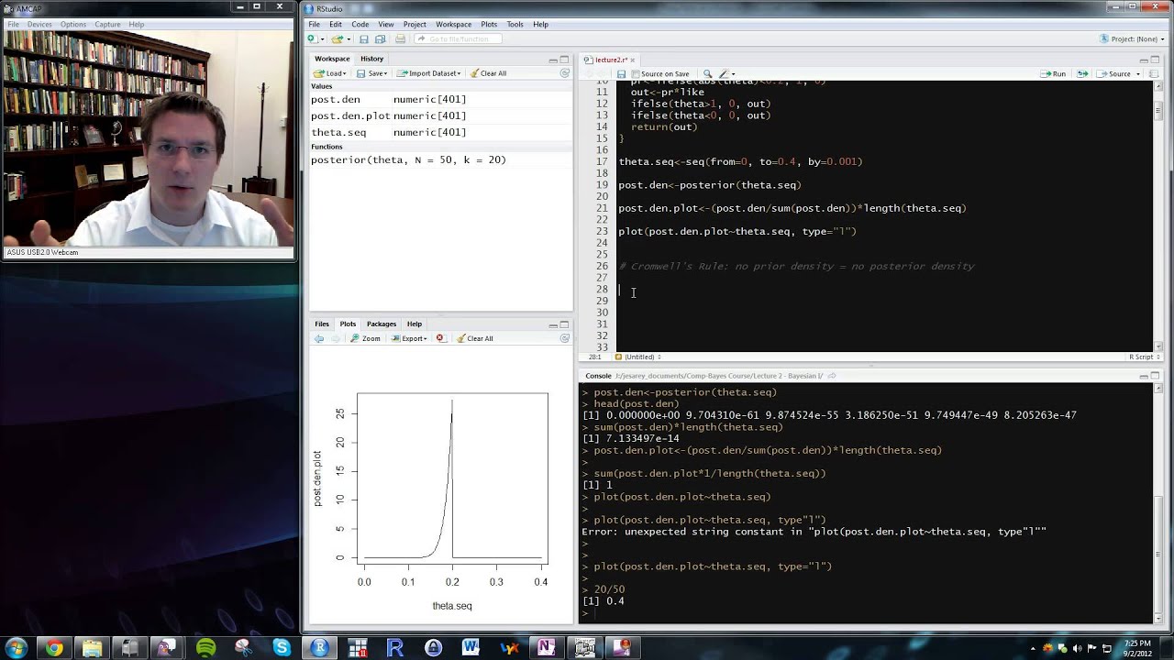This screenshot has width=1174, height=660.
Task: Open Microsoft Word from the taskbar
Action: (471, 648)
